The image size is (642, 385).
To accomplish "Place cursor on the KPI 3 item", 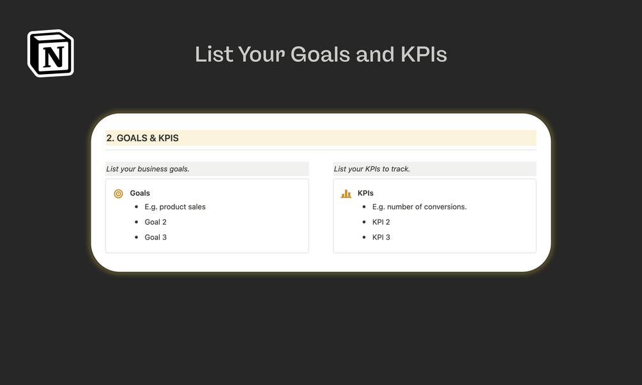I will click(x=381, y=238).
